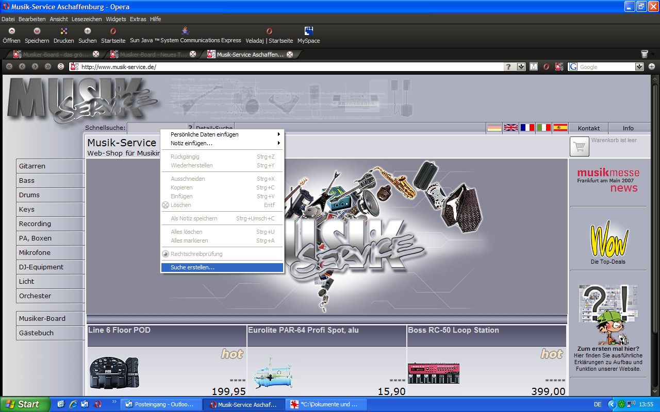Open Drums category in sidebar

coord(50,195)
